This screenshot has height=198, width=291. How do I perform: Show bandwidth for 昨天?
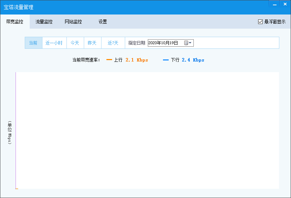pyautogui.click(x=93, y=43)
